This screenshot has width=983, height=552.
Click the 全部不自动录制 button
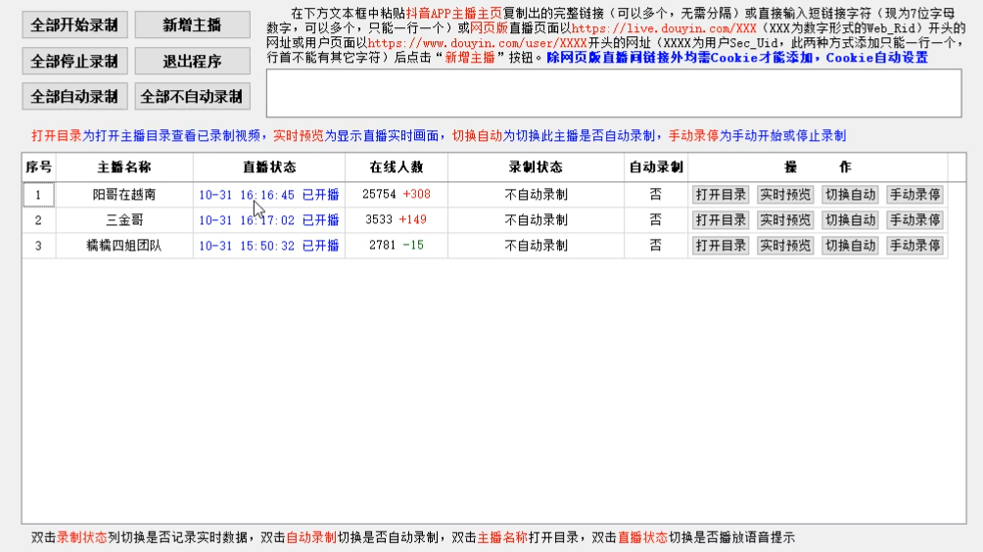(193, 97)
